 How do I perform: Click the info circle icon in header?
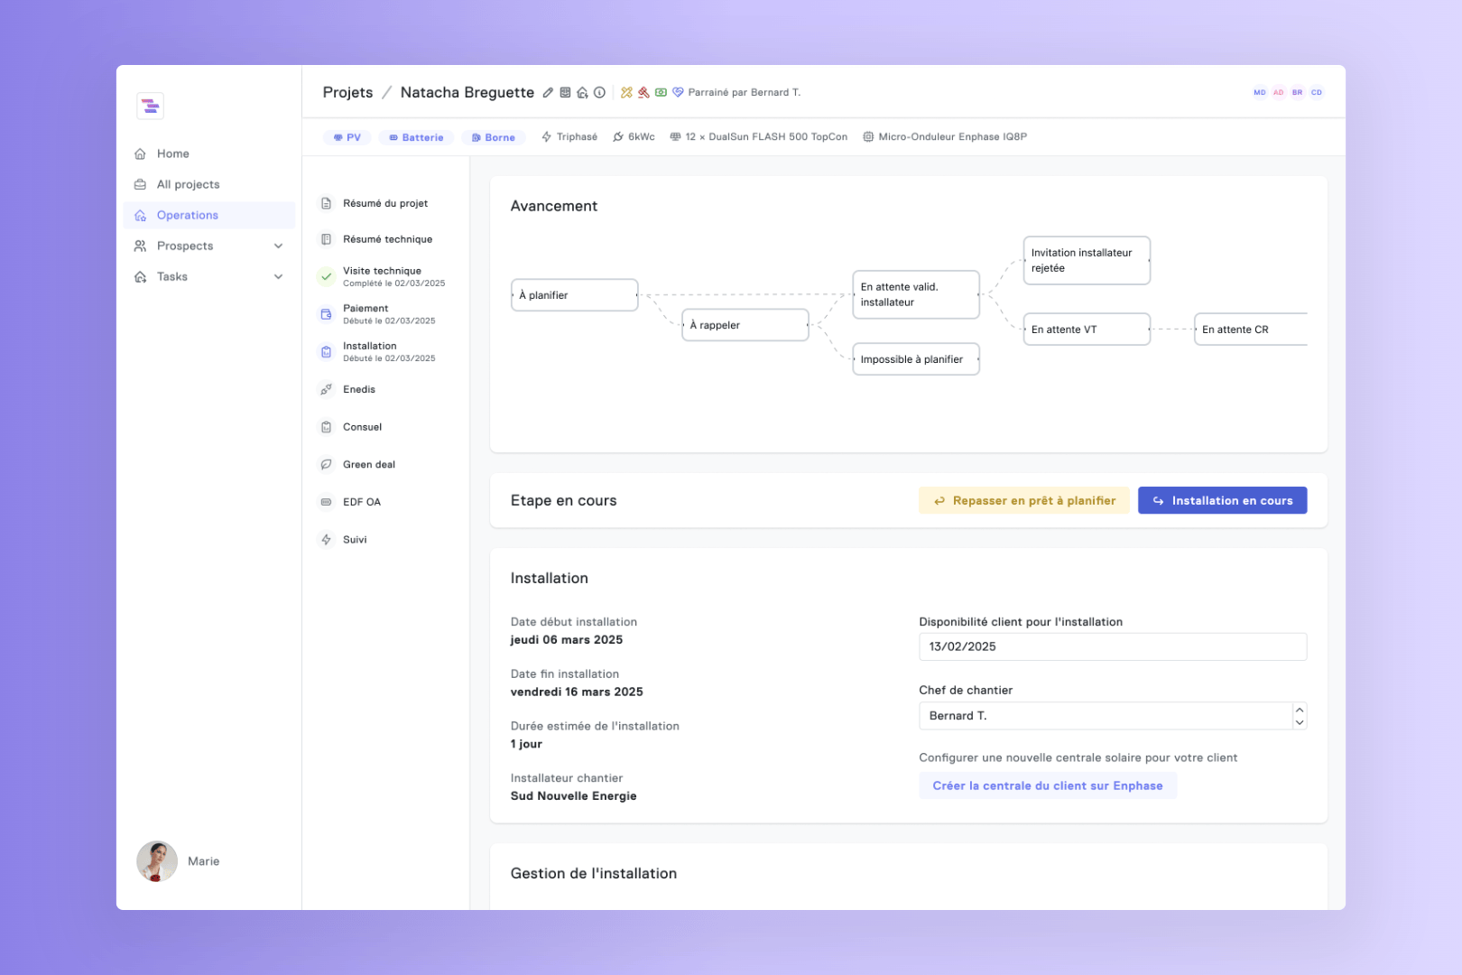pyautogui.click(x=599, y=92)
